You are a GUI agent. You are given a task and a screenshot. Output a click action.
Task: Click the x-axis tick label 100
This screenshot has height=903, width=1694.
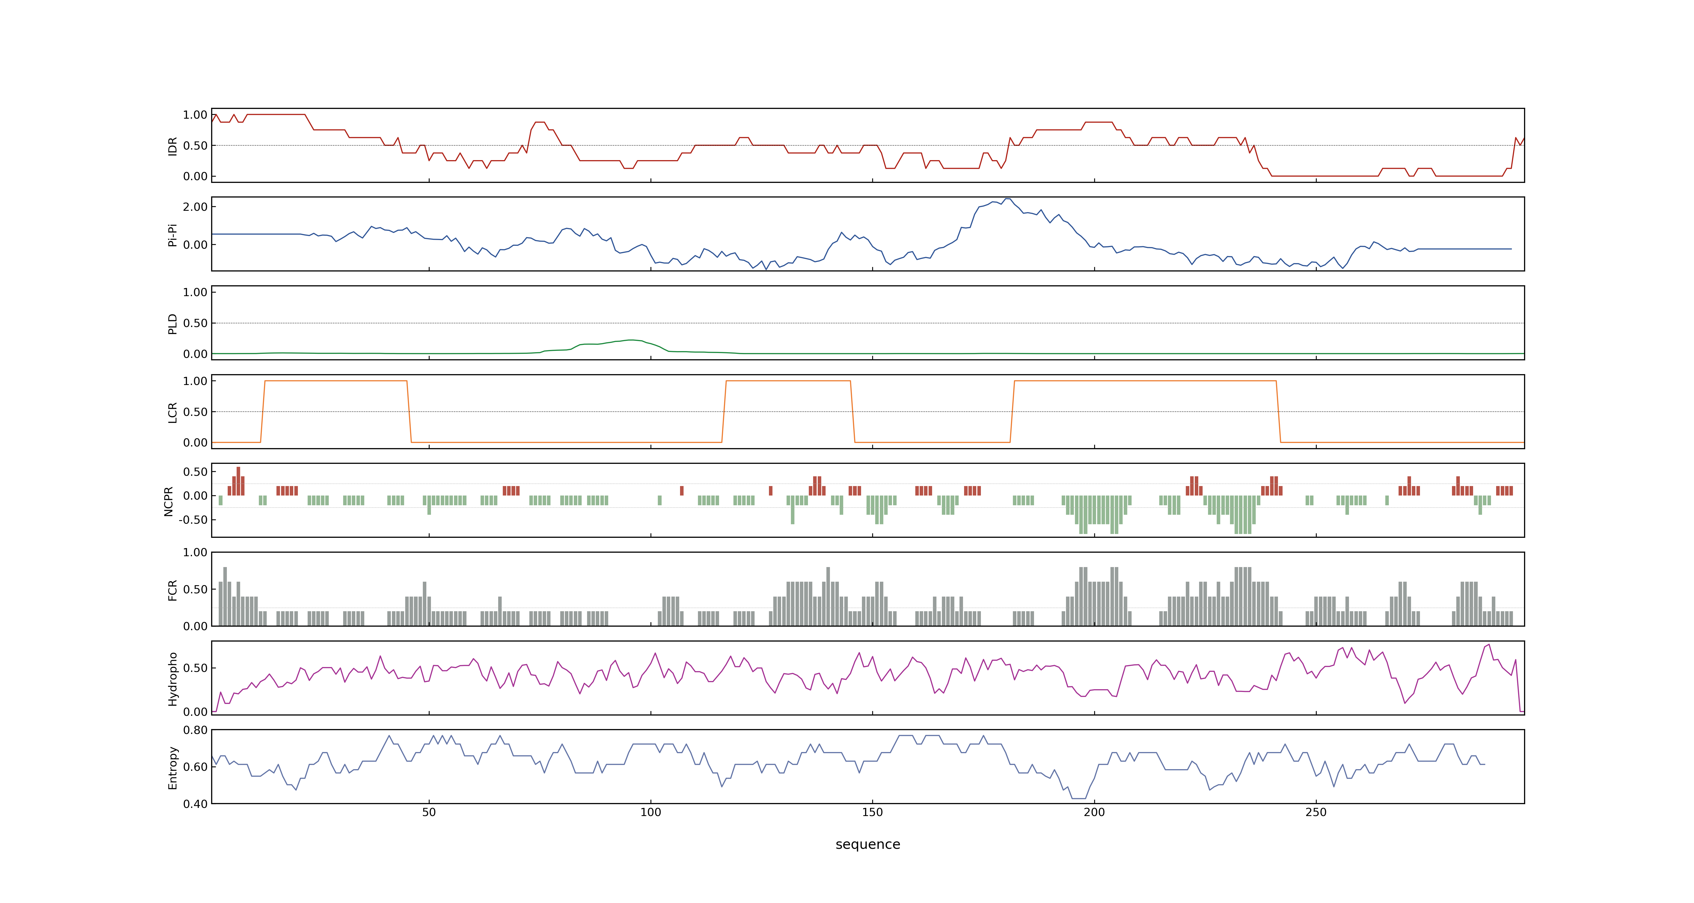650,812
